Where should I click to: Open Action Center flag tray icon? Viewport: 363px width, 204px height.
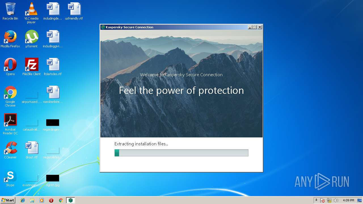(322, 200)
